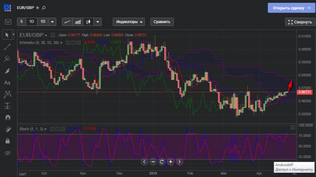Expand the timeframe dropdown arrow
Screen dimensions: 316x177
click(x=52, y=22)
